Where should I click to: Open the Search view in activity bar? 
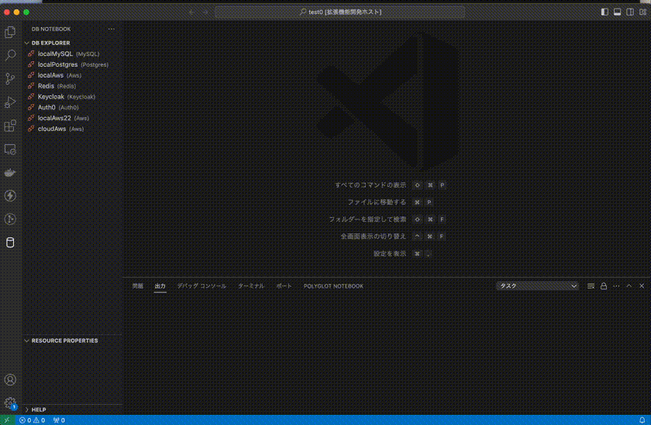click(10, 55)
